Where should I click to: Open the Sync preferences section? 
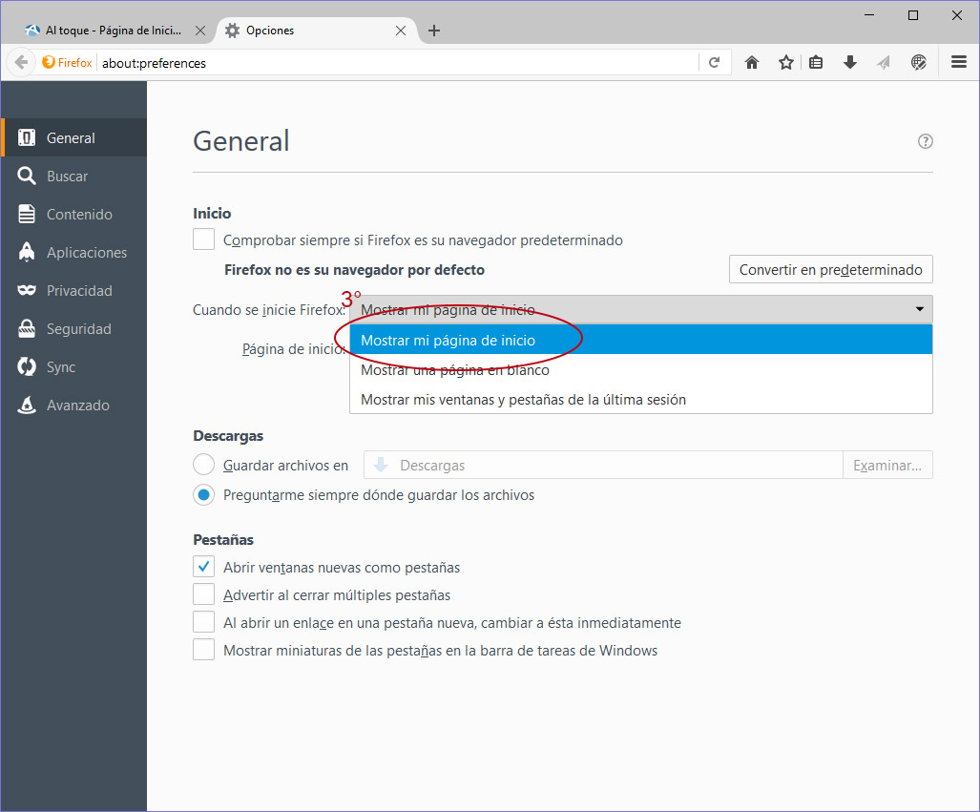click(73, 366)
